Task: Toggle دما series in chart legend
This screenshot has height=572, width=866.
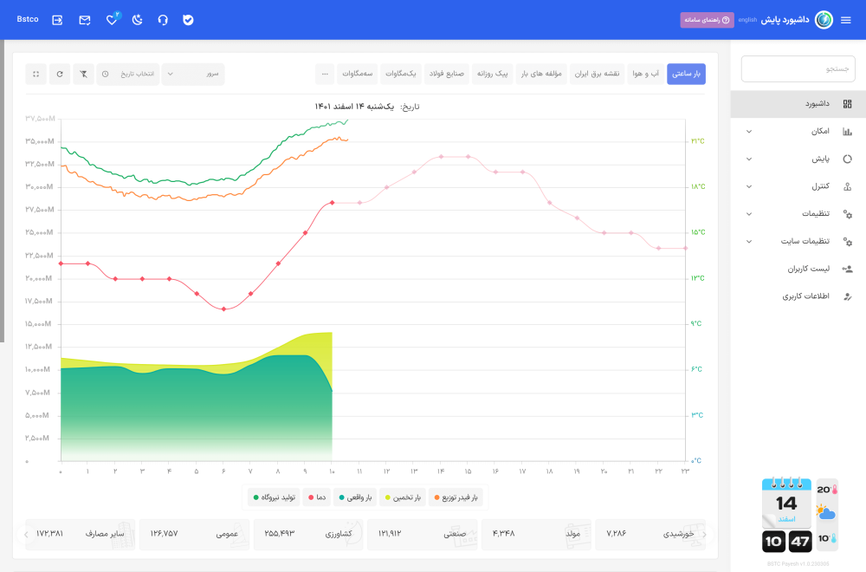Action: pos(317,497)
